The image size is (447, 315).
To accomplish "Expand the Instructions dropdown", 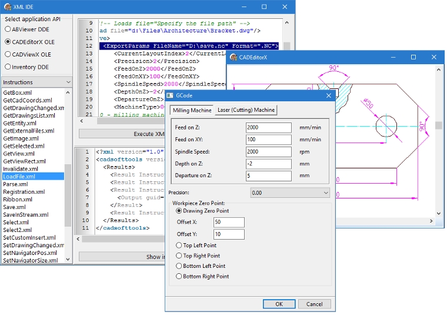I will (68, 82).
